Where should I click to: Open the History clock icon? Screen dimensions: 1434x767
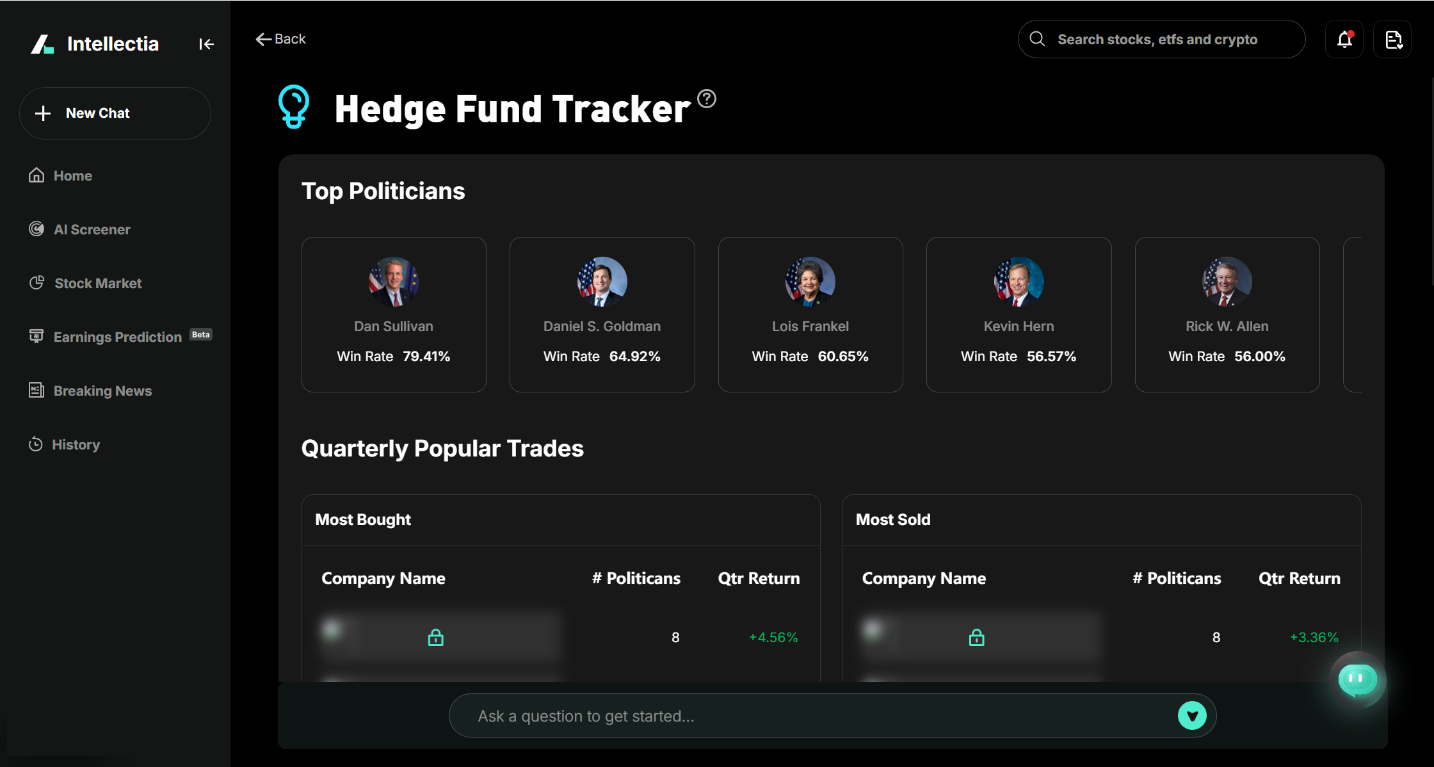[x=35, y=444]
